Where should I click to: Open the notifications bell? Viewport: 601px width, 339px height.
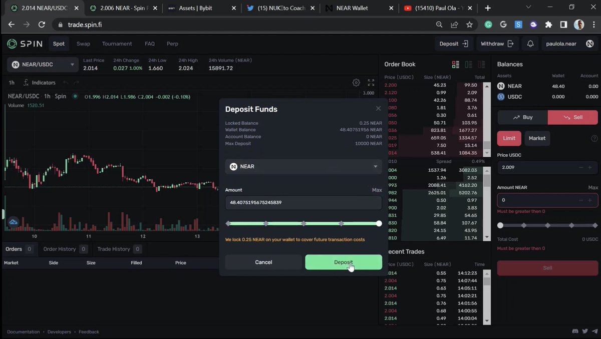pos(530,44)
